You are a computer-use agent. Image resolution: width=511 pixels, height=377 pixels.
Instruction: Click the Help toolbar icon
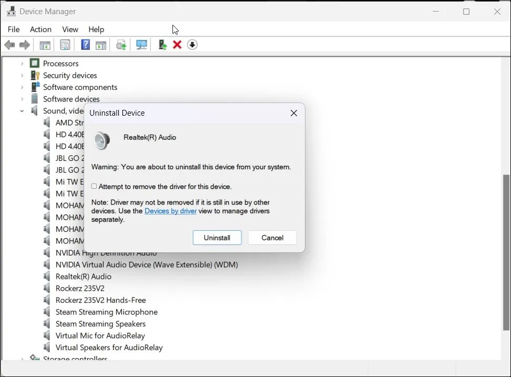[x=85, y=45]
